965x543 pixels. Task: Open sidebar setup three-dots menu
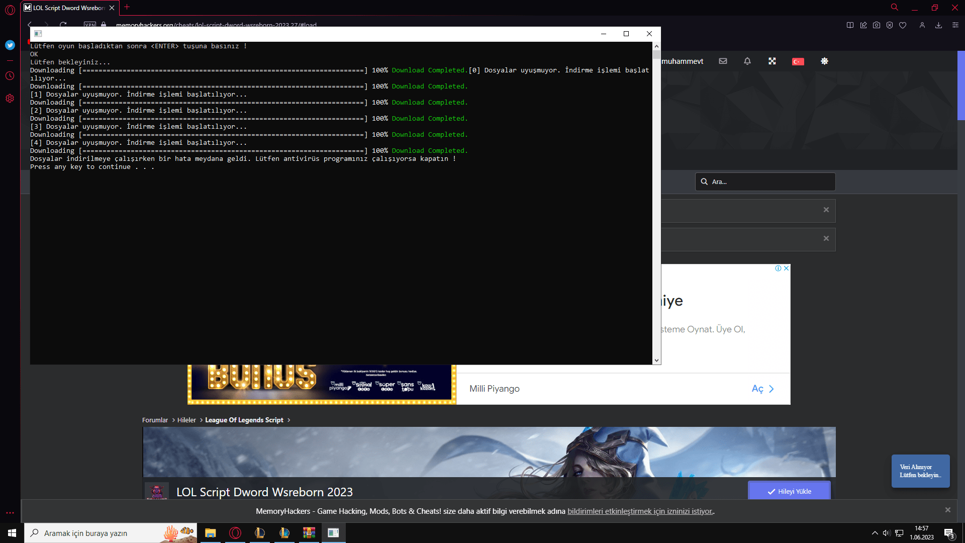10,513
